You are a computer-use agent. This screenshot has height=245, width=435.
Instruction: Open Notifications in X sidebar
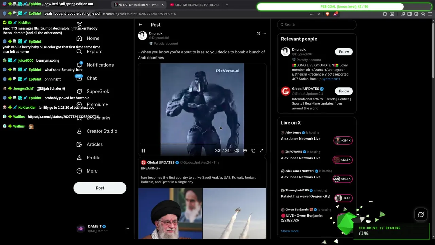point(95,65)
